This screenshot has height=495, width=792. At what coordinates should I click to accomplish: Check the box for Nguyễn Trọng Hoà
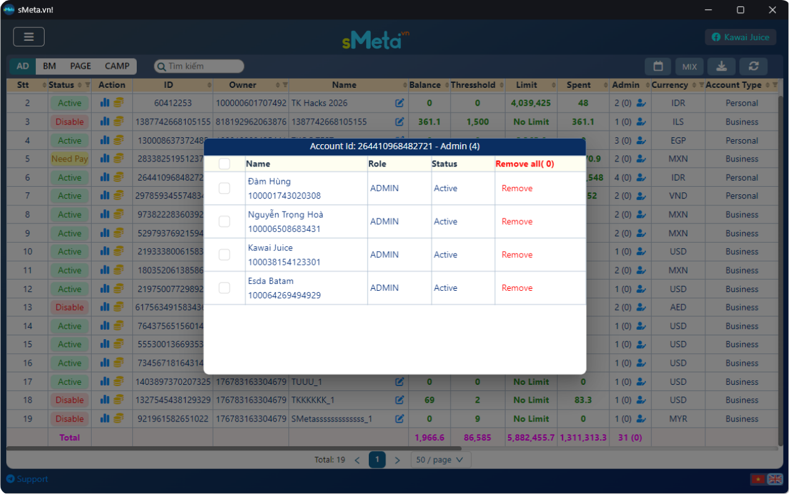(x=225, y=222)
